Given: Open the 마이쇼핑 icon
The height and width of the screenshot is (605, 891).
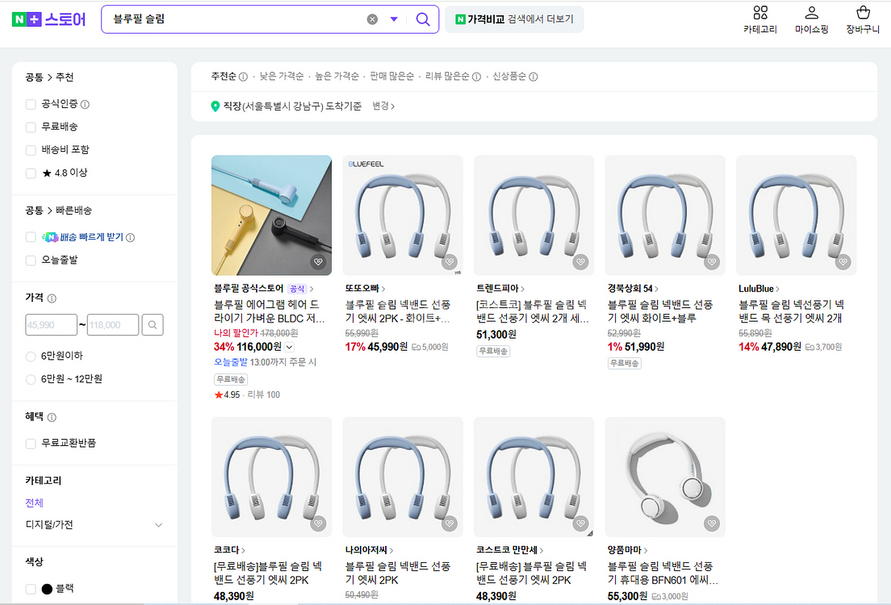Looking at the screenshot, I should click(811, 20).
